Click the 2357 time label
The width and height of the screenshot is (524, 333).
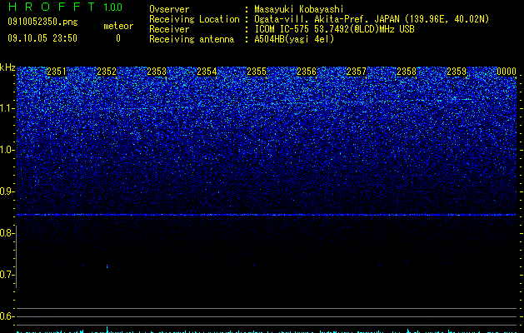tap(357, 72)
